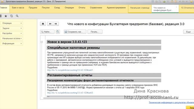Open the Операции section in top menu
The width and height of the screenshot is (194, 109).
point(69,8)
